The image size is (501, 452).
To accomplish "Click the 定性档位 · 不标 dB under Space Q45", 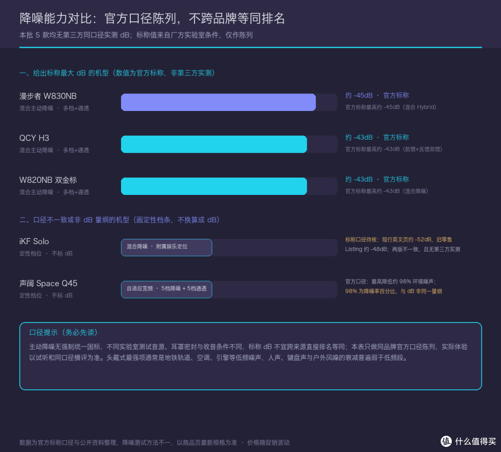I will point(46,295).
